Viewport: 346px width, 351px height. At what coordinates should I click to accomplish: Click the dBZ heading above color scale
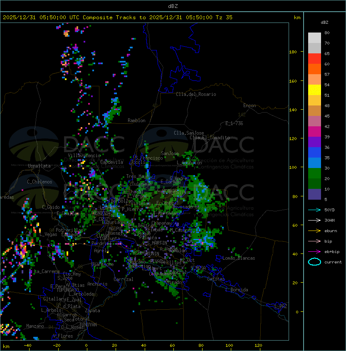click(x=324, y=23)
